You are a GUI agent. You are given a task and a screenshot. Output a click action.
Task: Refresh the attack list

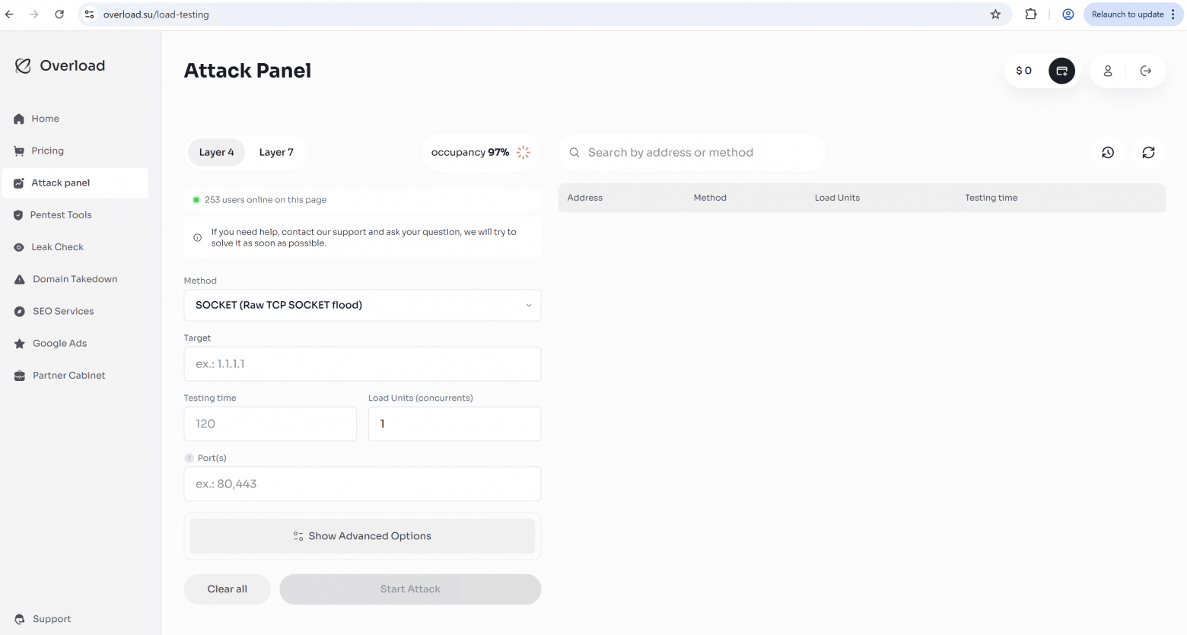1148,152
